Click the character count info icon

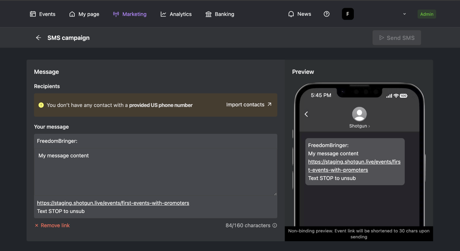pyautogui.click(x=275, y=225)
